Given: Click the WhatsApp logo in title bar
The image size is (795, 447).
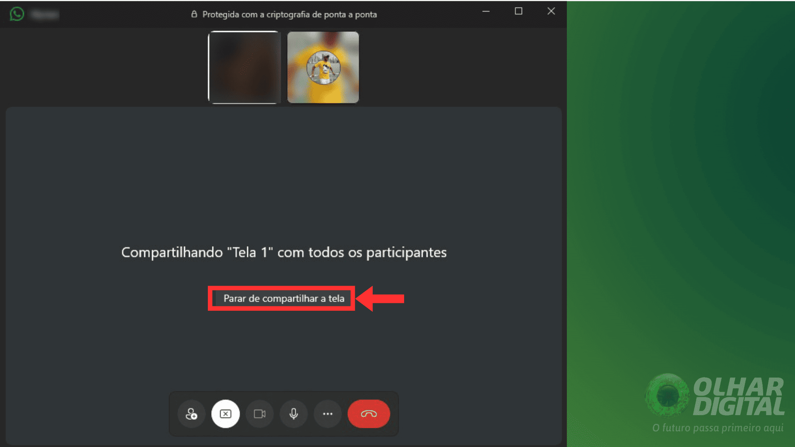Looking at the screenshot, I should coord(17,14).
